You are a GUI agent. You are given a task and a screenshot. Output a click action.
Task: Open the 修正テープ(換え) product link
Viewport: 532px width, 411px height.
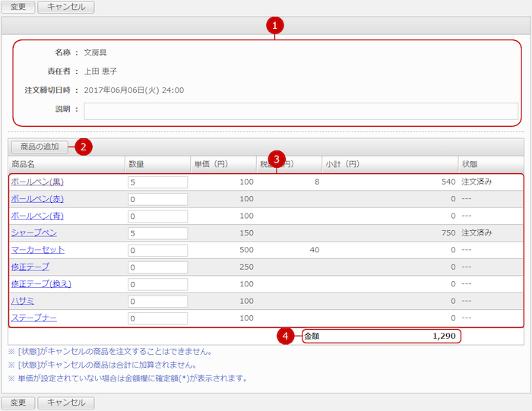(41, 284)
